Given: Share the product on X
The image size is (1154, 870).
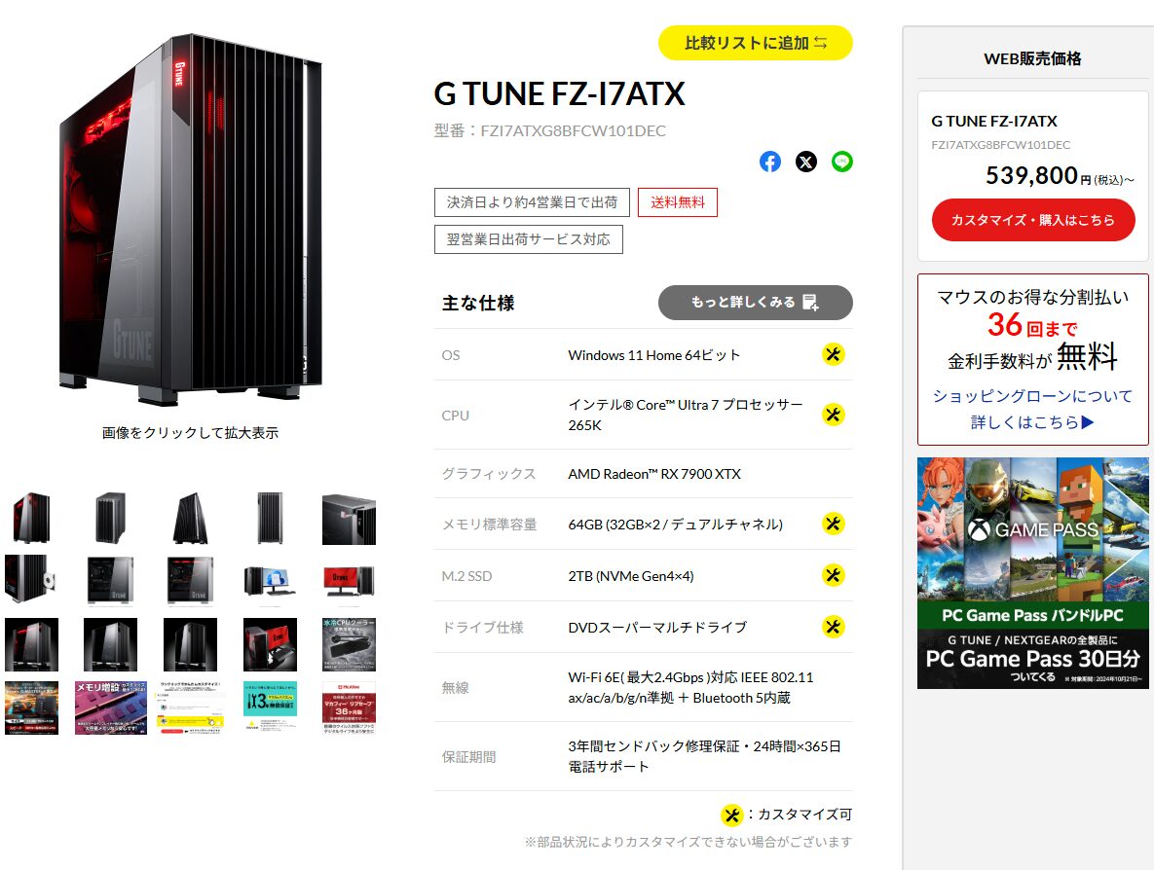Looking at the screenshot, I should click(806, 162).
